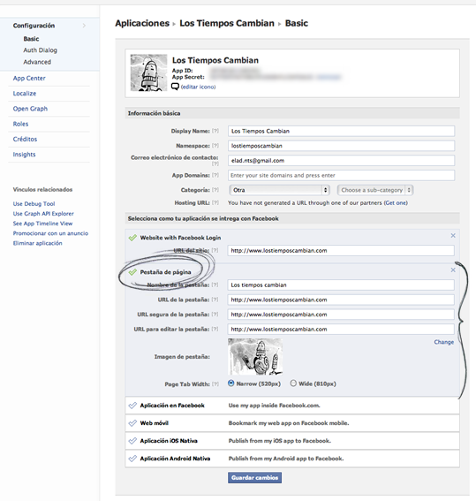Open the Nombre de la pestaña help icon

tap(215, 285)
